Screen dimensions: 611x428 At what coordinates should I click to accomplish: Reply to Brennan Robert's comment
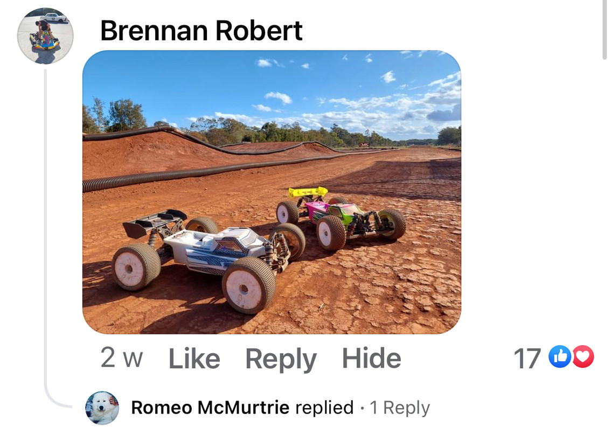281,359
